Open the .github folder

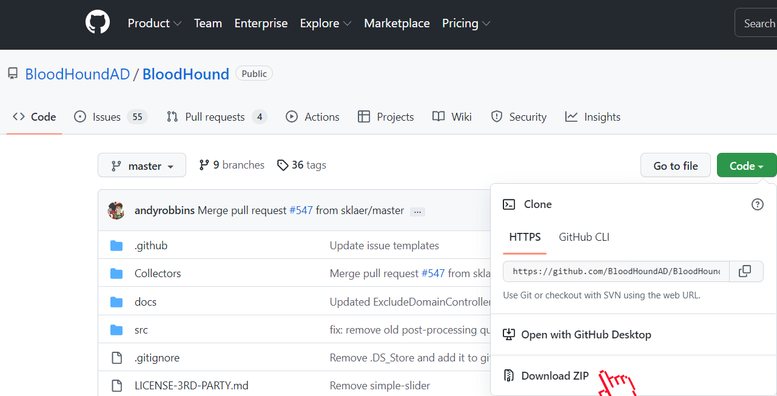[151, 246]
